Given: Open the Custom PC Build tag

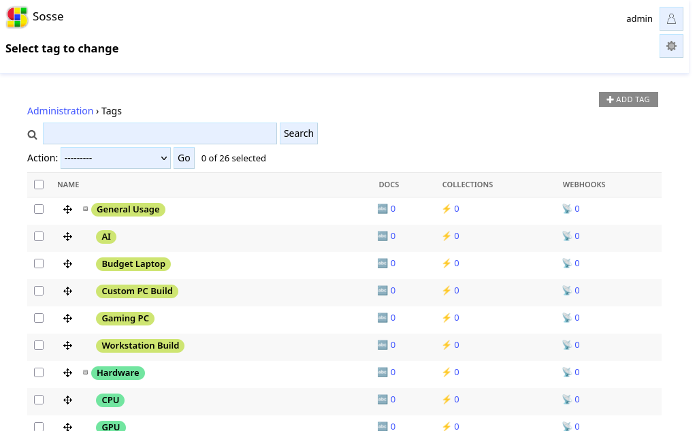Looking at the screenshot, I should (x=137, y=291).
